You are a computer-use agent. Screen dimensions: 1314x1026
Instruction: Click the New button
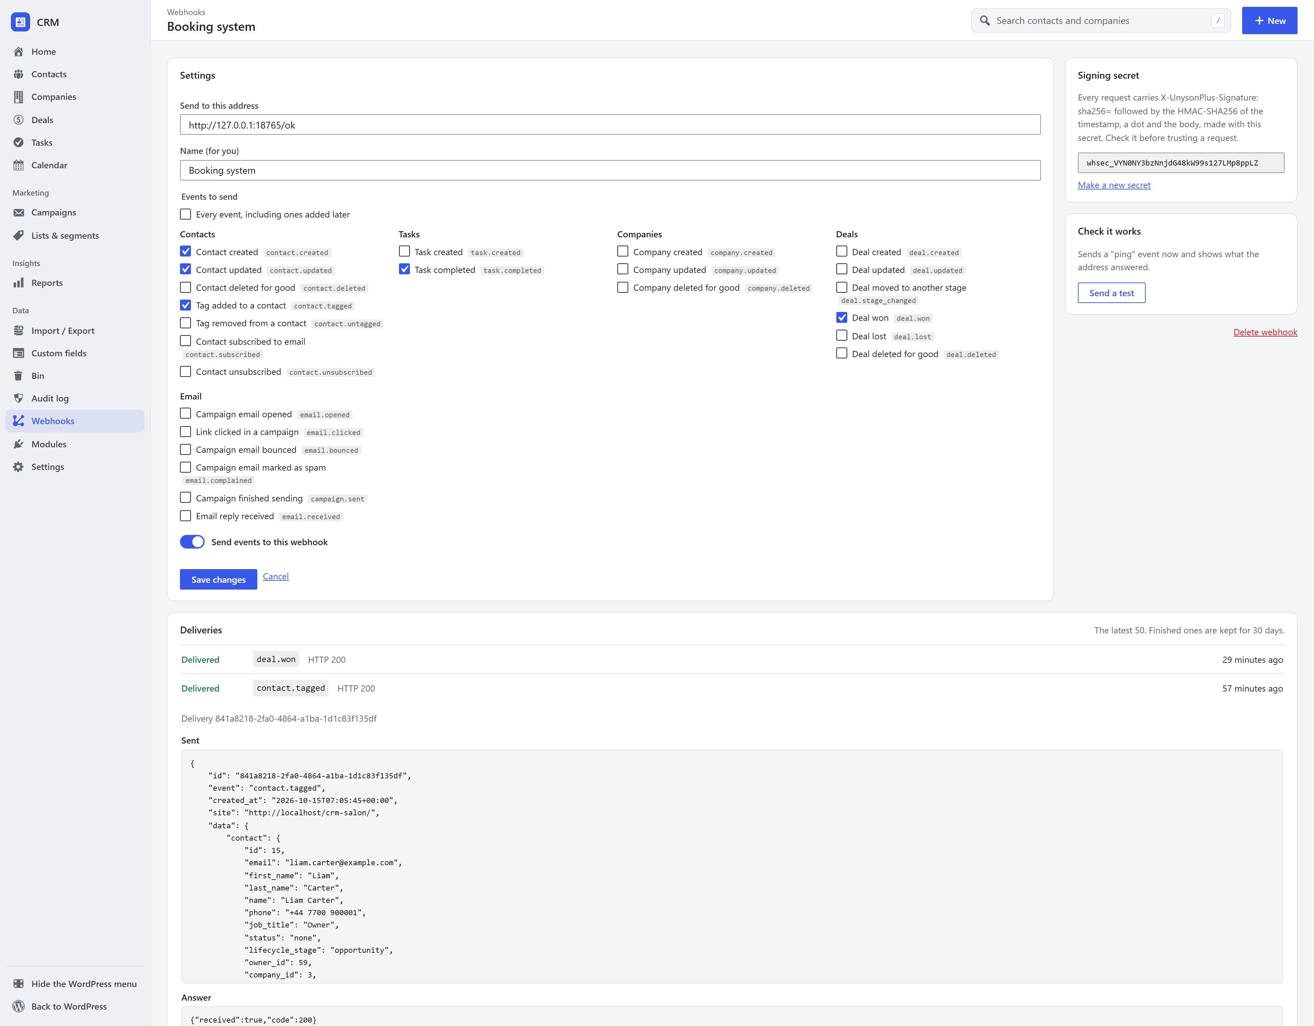point(1270,21)
